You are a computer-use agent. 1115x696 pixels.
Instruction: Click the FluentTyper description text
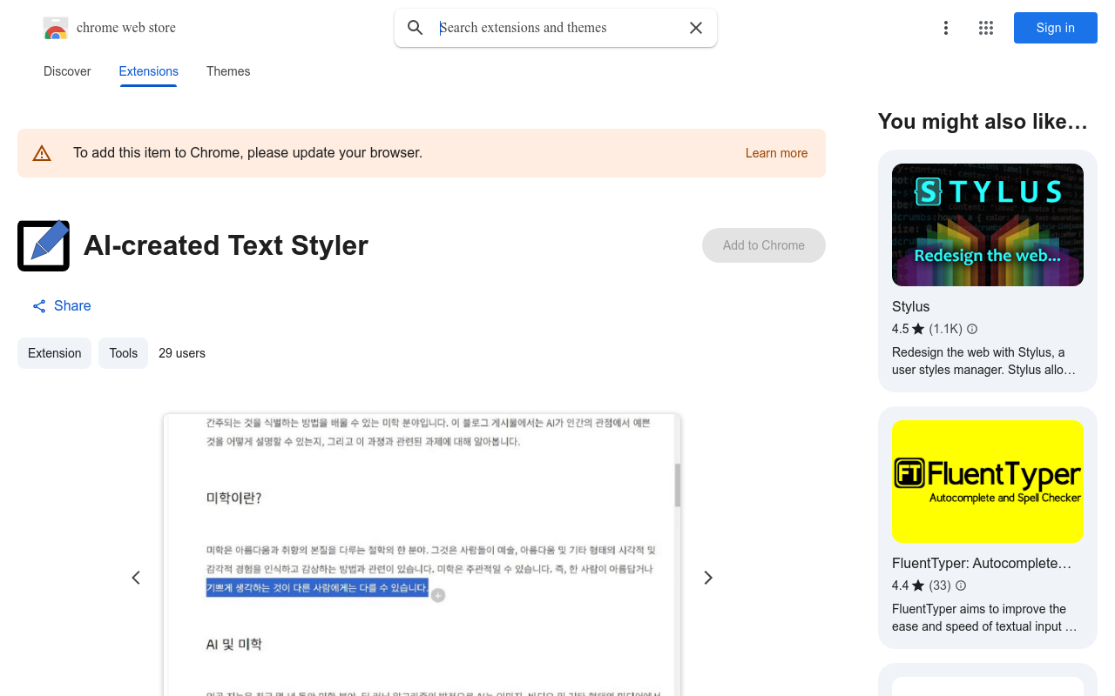coord(984,618)
